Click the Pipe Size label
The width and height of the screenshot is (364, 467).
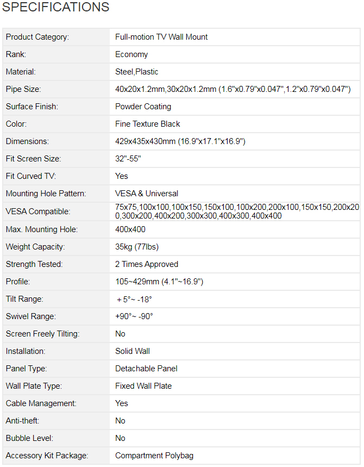(x=23, y=89)
